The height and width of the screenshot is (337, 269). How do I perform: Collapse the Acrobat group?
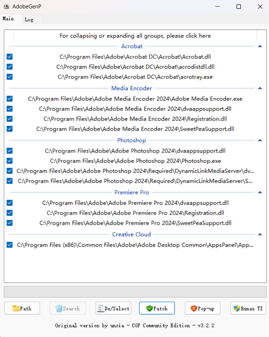(260, 46)
